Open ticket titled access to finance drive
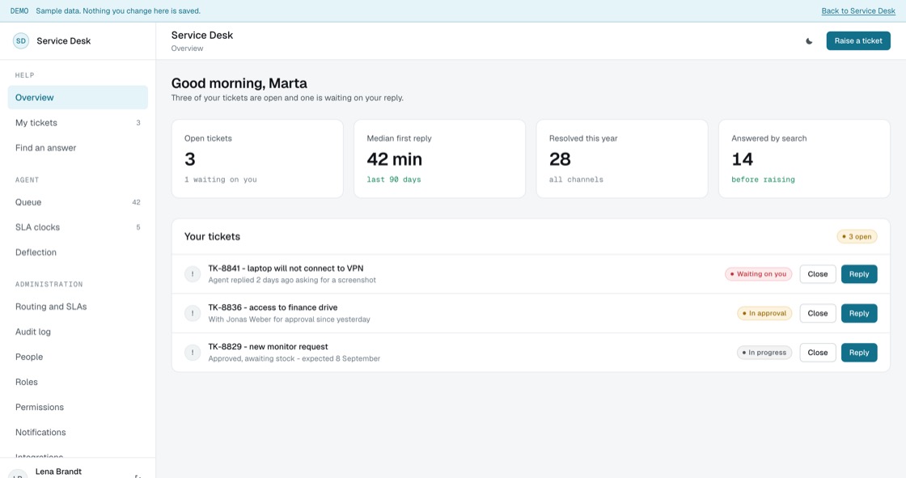Image resolution: width=906 pixels, height=478 pixels. [273, 307]
